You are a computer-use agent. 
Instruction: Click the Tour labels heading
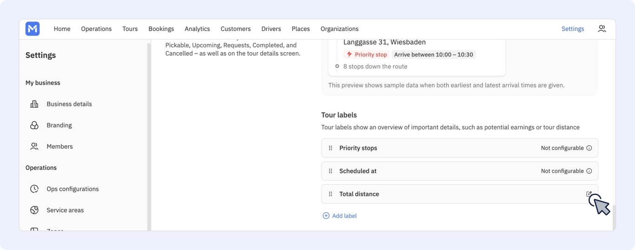point(339,115)
